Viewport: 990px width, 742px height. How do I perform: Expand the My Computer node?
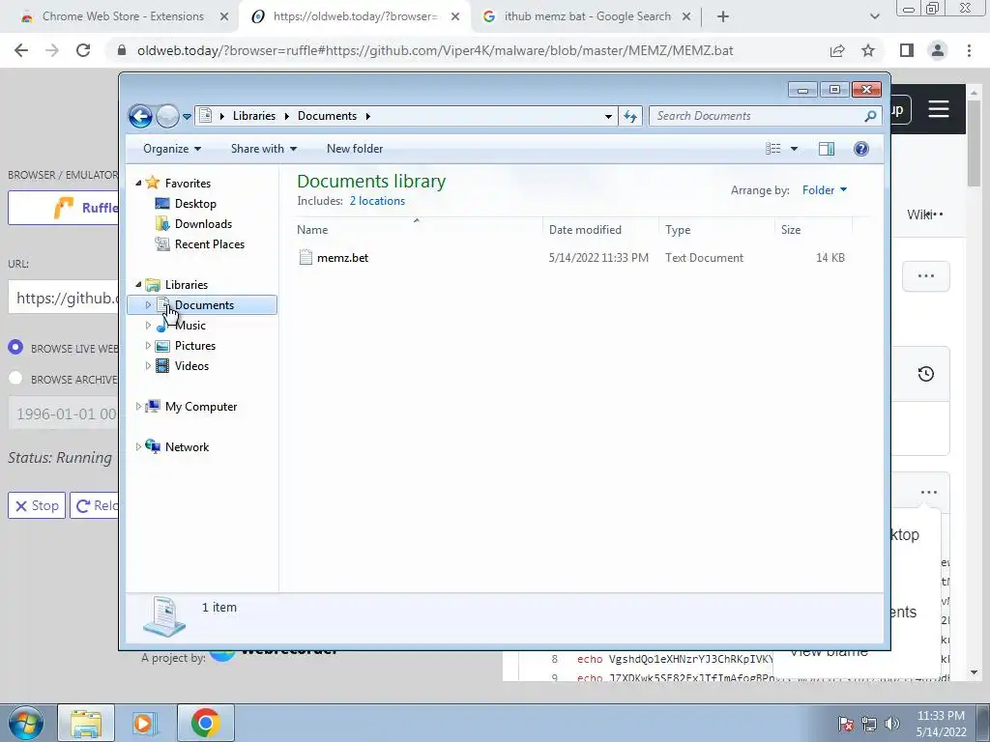(x=138, y=407)
